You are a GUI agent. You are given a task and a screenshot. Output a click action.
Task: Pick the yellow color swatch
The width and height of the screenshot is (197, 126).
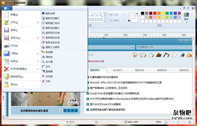pos(163,13)
